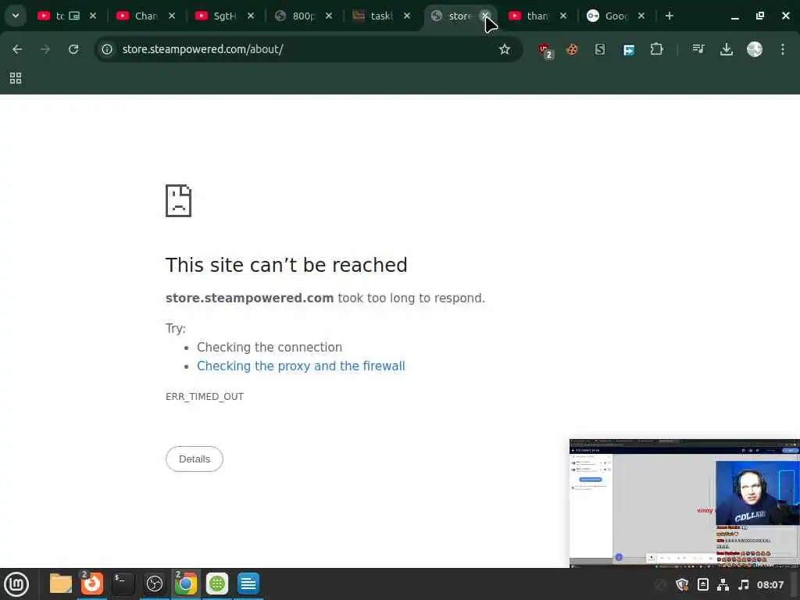Switch to the 'SgtH' YouTube tab

tap(217, 16)
